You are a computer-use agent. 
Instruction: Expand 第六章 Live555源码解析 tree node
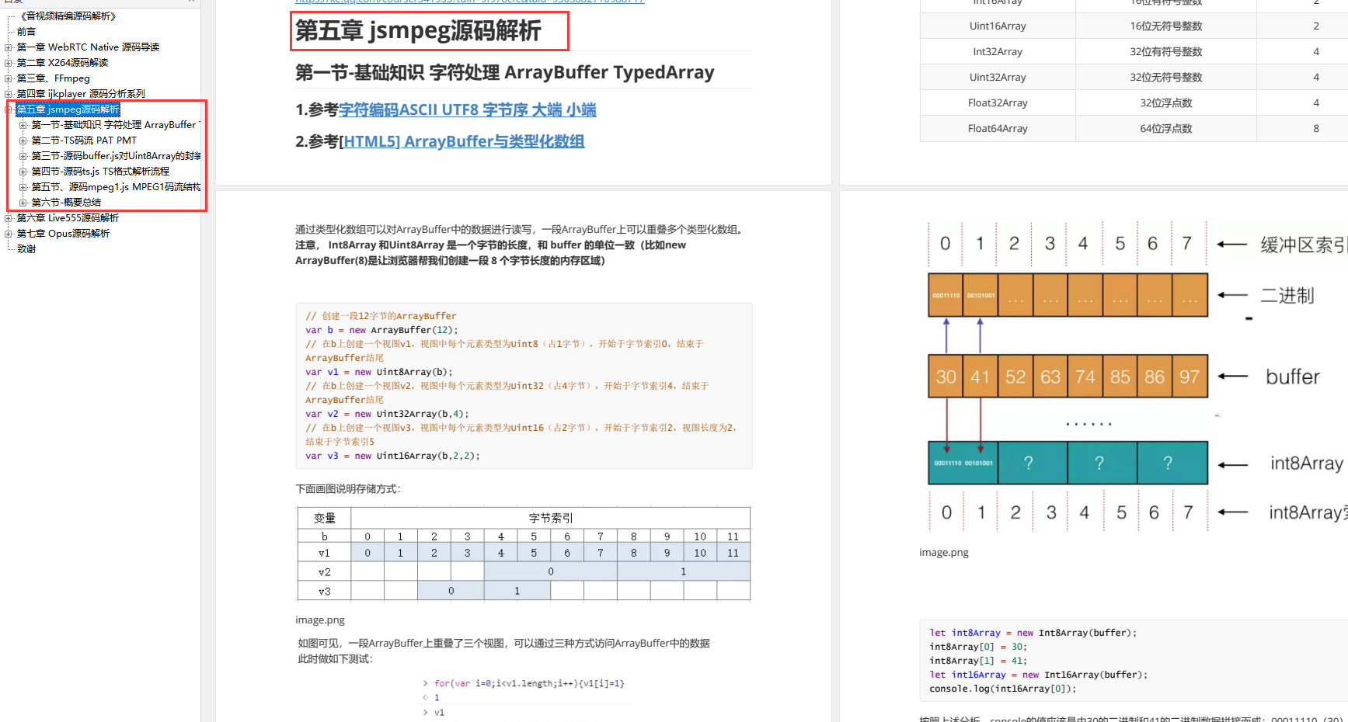(x=9, y=218)
